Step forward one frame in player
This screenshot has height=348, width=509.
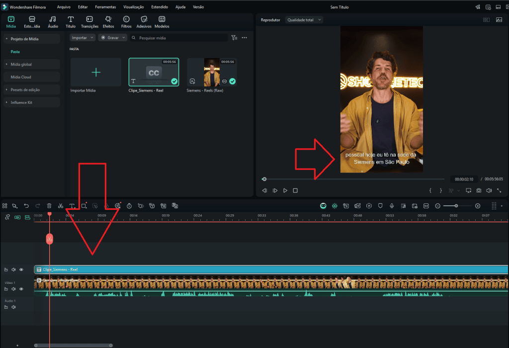(x=275, y=190)
